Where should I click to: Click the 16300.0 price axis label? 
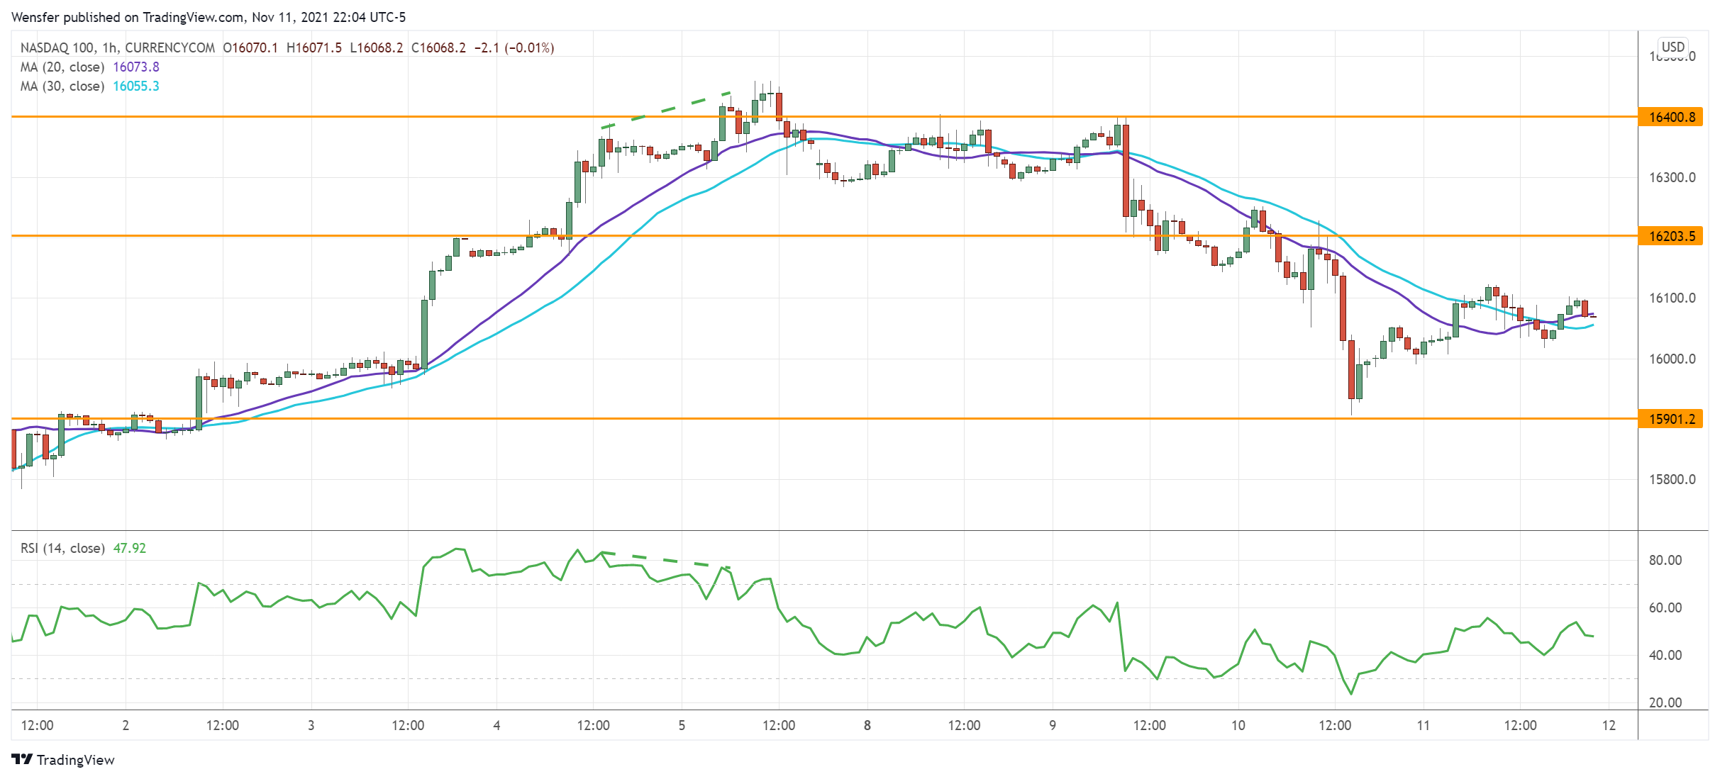tap(1672, 177)
